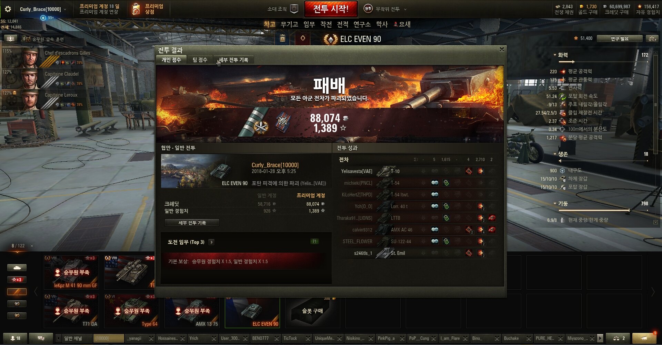
Task: Open the settings gear menu
Action: [x=8, y=9]
